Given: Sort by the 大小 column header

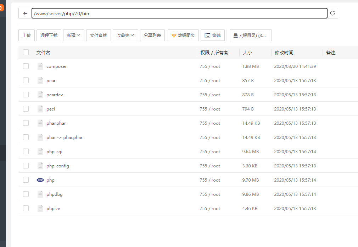Looking at the screenshot, I should click(x=247, y=53).
